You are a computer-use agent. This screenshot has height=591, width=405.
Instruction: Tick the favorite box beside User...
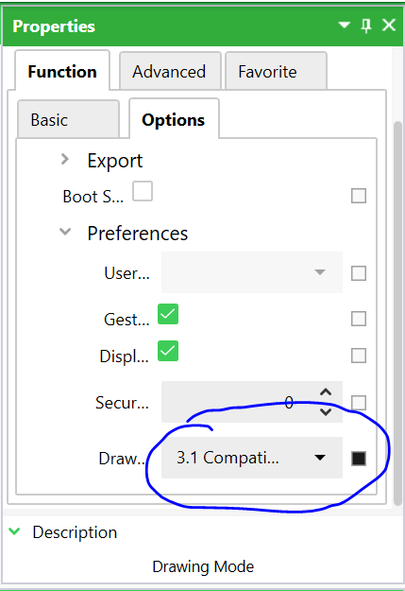[359, 273]
